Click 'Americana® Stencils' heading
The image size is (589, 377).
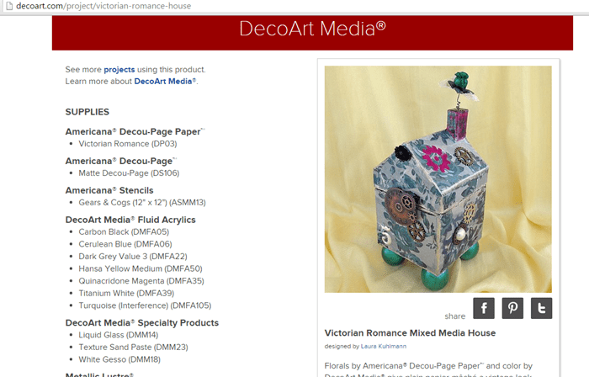(109, 190)
